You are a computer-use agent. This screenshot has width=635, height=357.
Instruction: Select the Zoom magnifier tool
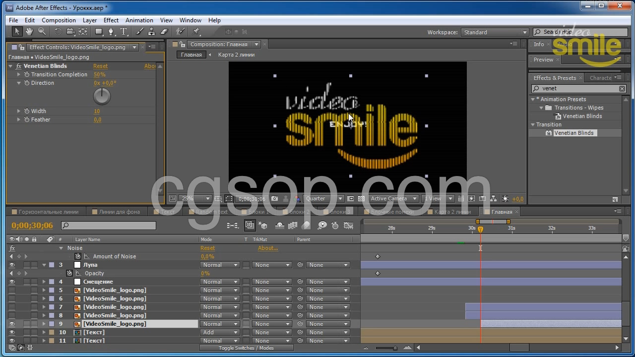click(42, 32)
